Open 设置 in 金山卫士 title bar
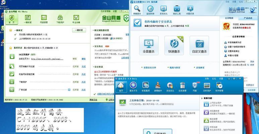The height and width of the screenshot is (134, 259). 221,79
